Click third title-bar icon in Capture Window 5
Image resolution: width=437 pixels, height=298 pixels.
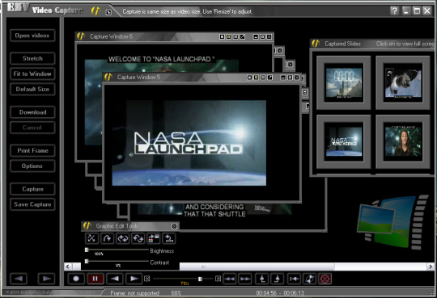pyautogui.click(x=263, y=78)
